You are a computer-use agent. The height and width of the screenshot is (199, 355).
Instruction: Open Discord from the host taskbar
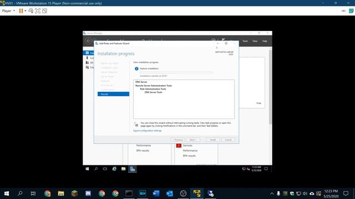[88, 193]
